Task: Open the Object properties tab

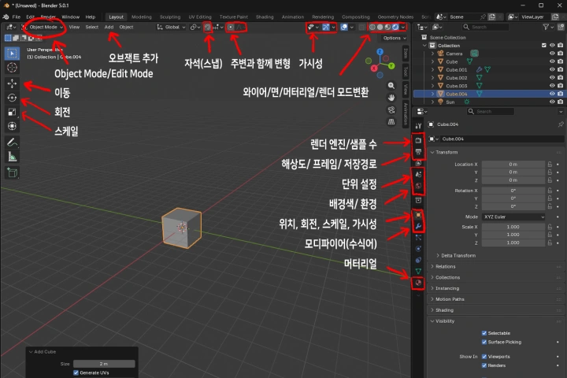Action: pyautogui.click(x=418, y=215)
